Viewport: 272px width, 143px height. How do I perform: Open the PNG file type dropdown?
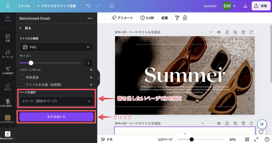56,47
